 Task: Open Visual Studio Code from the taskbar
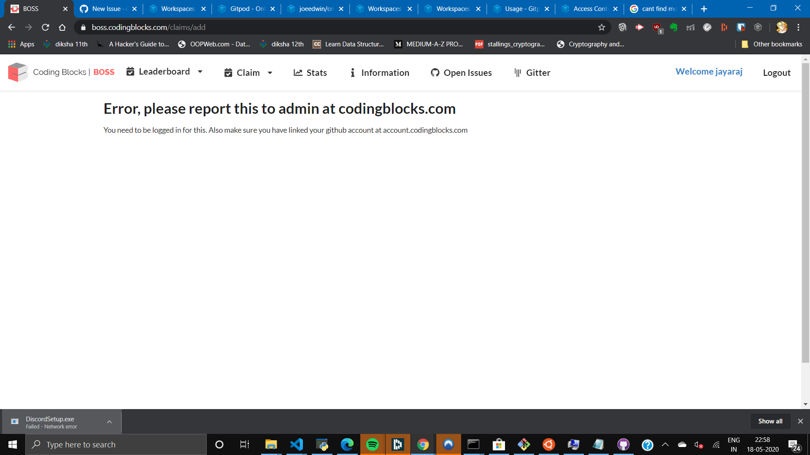coord(296,444)
